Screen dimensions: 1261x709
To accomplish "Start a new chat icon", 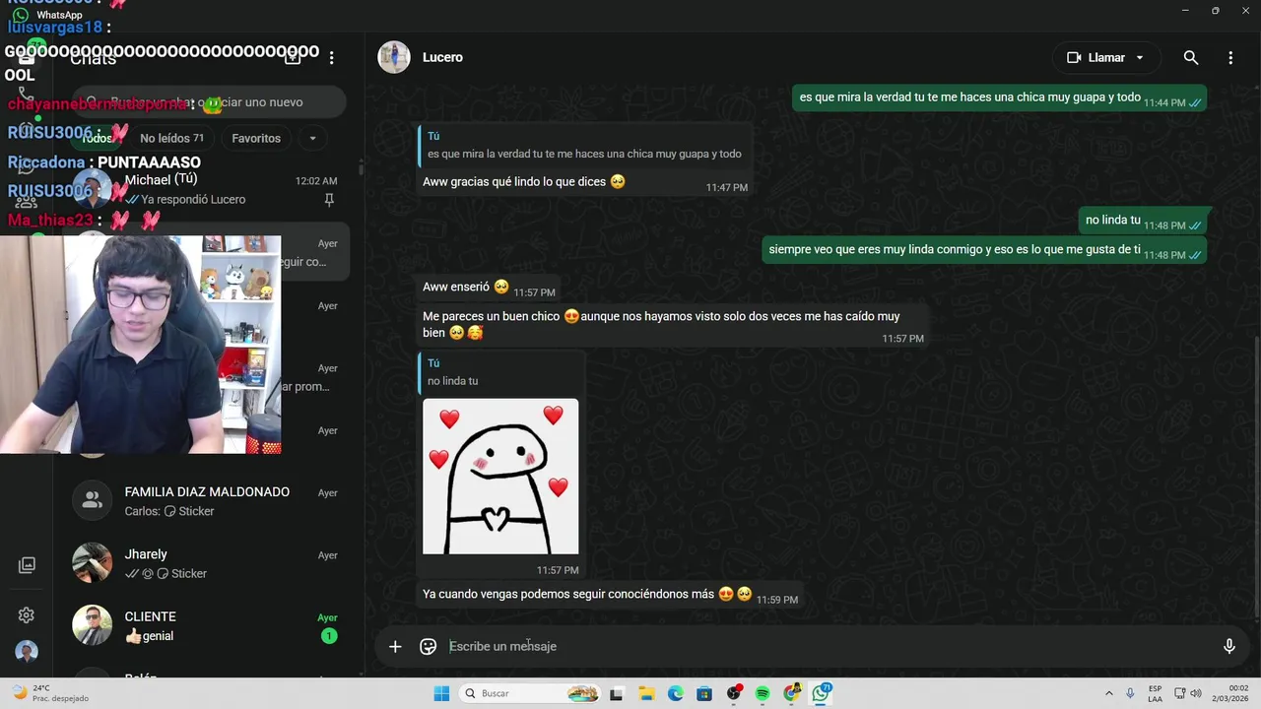I will click(x=293, y=58).
